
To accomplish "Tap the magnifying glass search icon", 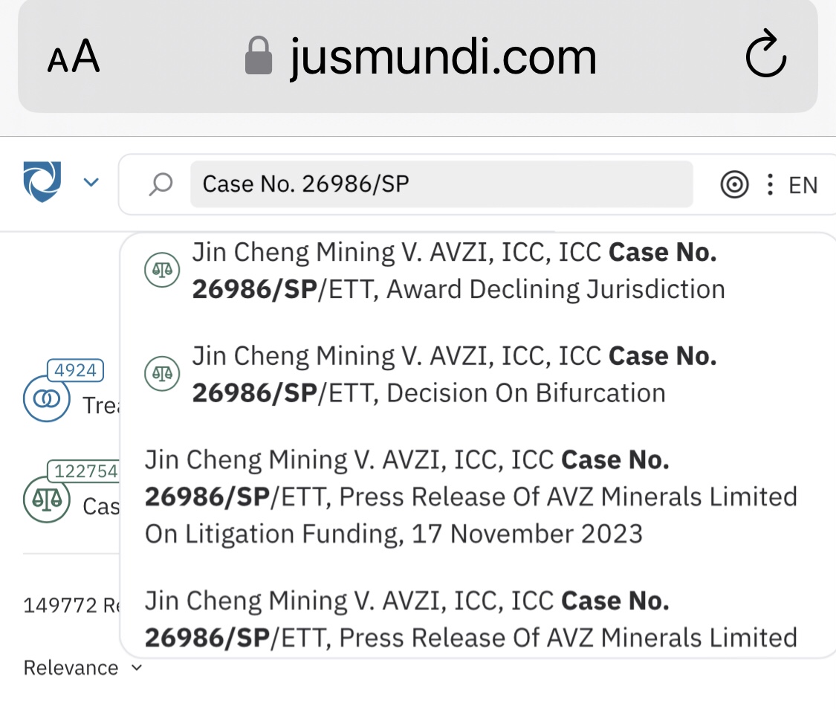I will 161,184.
